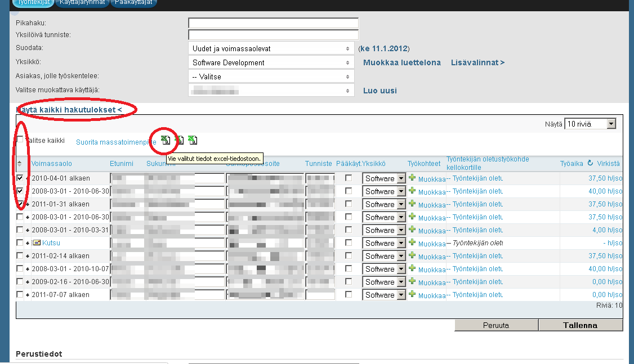The width and height of the screenshot is (634, 364).
Task: Switch to the Käyttäjäryhmät tab
Action: click(83, 2)
